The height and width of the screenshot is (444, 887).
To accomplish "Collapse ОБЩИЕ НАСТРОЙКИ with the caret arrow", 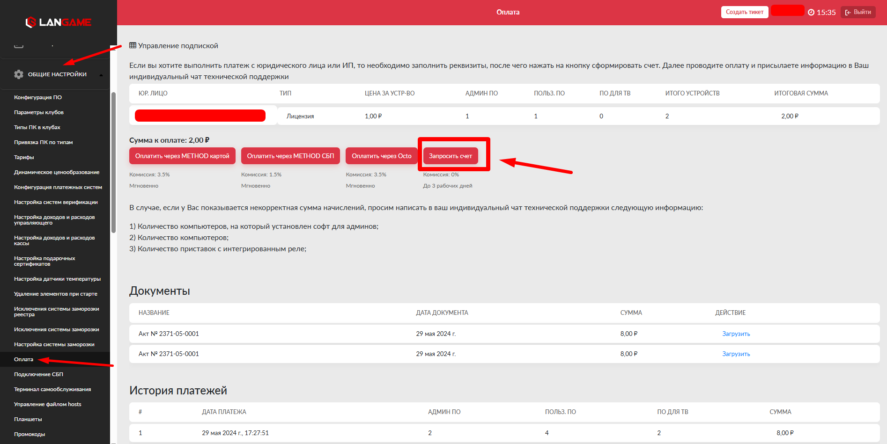I will pos(101,75).
